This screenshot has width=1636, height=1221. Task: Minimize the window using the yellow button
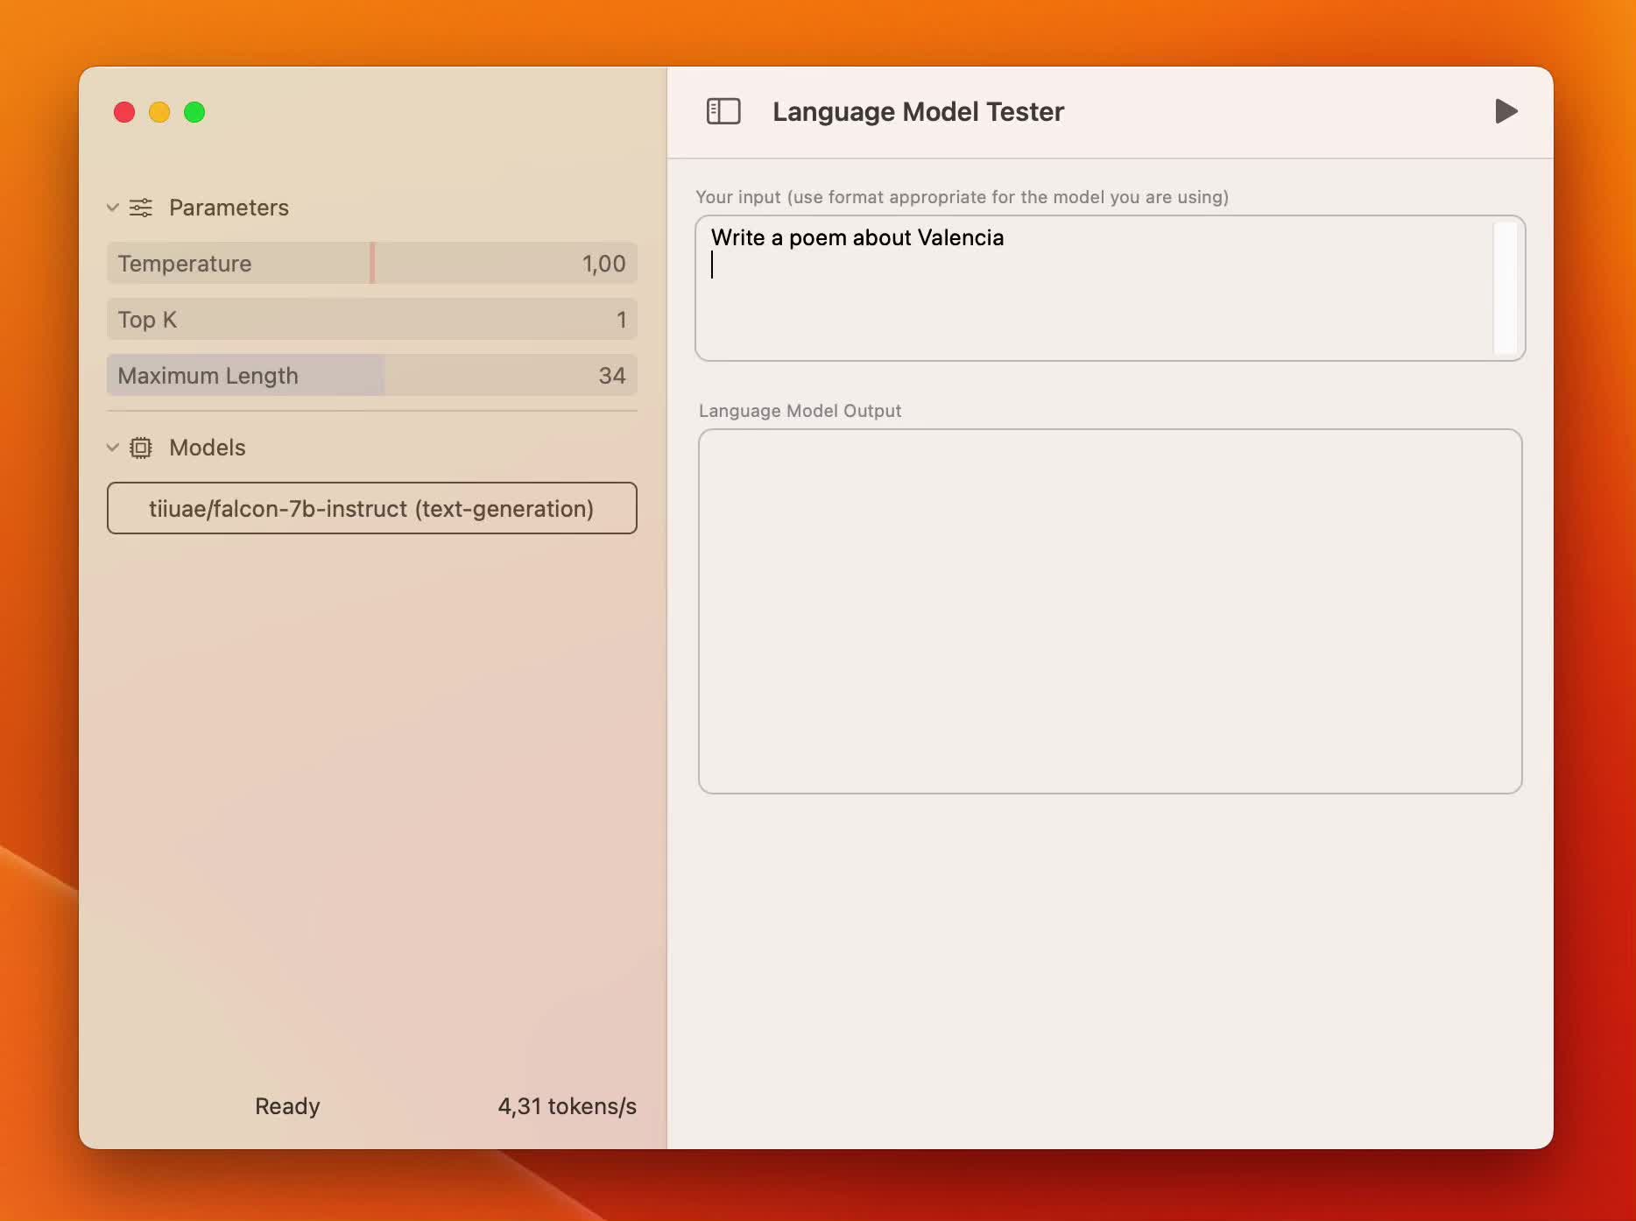pyautogui.click(x=159, y=112)
